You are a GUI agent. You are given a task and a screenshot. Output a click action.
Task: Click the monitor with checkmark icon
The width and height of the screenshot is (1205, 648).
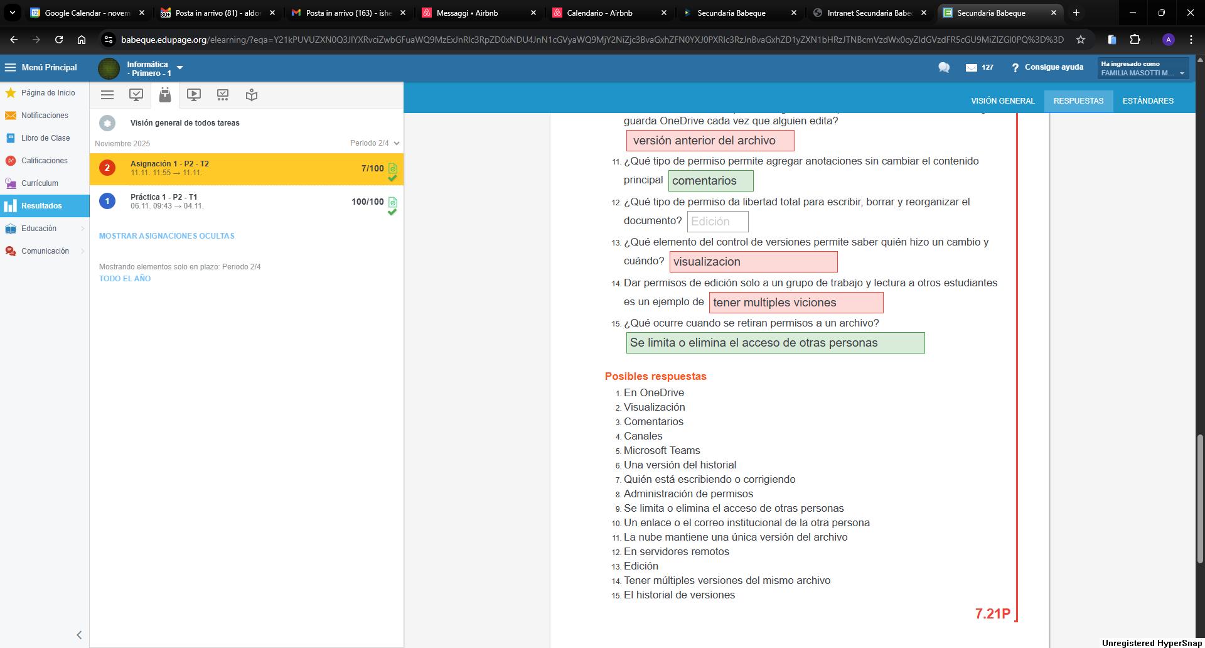(x=136, y=95)
